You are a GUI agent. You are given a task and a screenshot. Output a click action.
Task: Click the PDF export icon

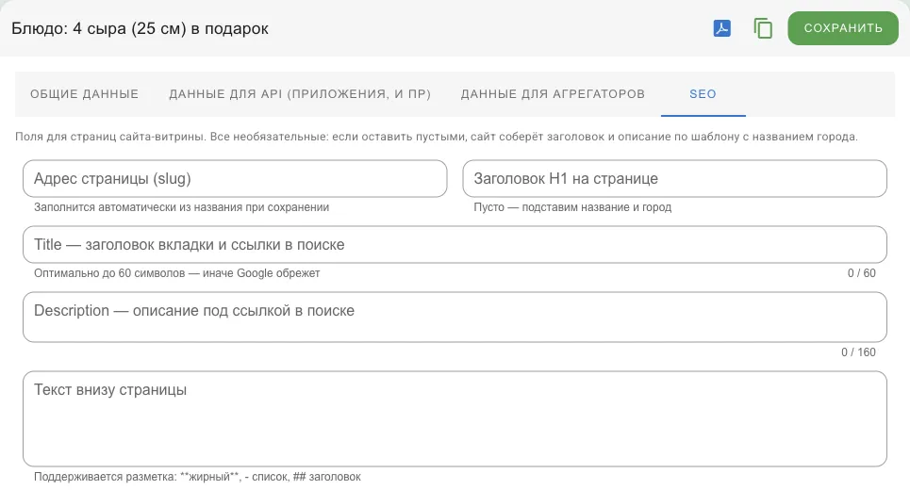tap(722, 28)
